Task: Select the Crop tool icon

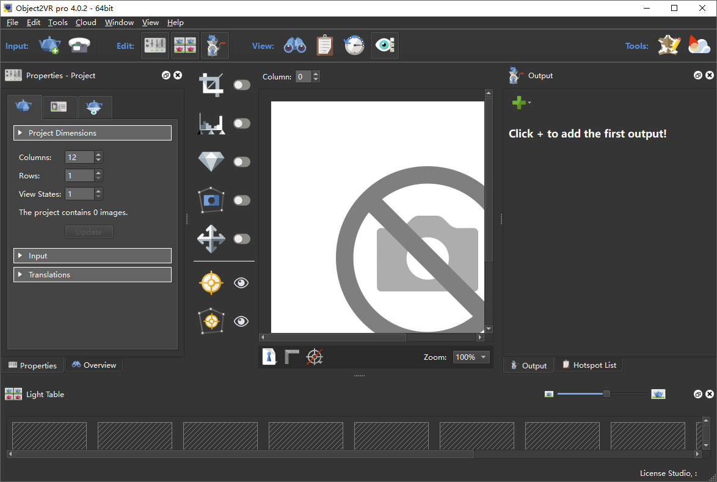Action: click(x=211, y=85)
